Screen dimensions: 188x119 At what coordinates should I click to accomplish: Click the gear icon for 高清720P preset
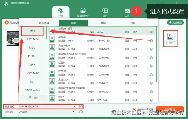151,83
